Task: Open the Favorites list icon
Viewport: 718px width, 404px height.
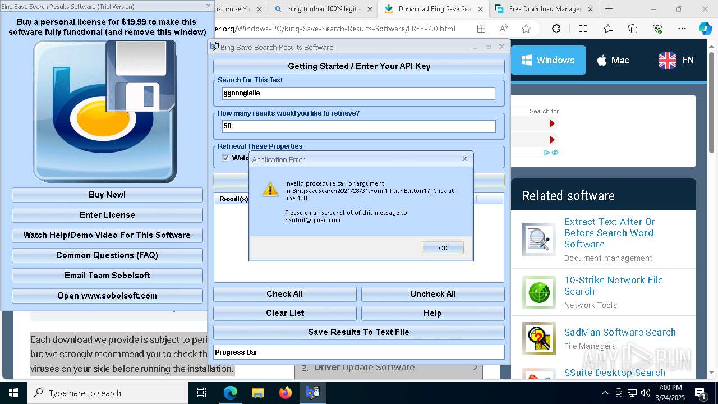Action: pos(608,29)
